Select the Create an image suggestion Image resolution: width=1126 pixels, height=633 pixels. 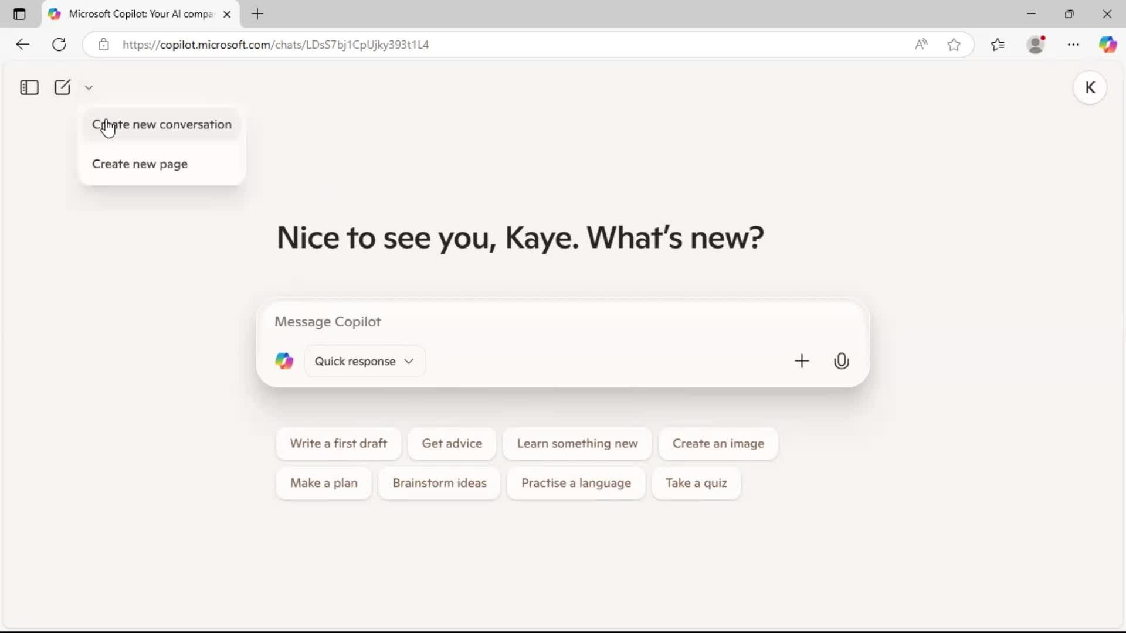(718, 444)
